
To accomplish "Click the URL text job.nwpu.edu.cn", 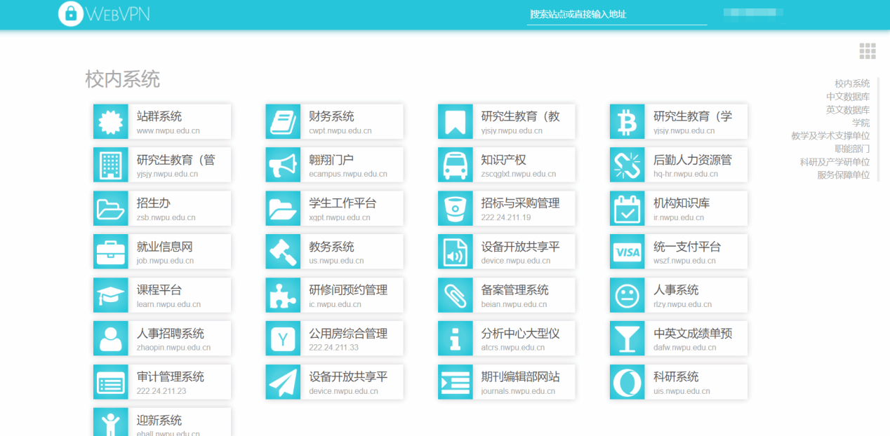I will (x=166, y=261).
